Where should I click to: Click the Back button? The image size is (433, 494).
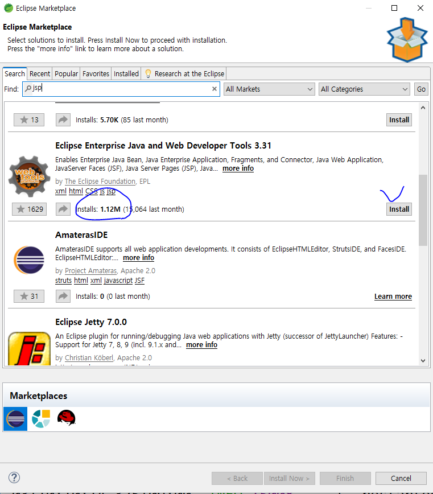(x=237, y=478)
